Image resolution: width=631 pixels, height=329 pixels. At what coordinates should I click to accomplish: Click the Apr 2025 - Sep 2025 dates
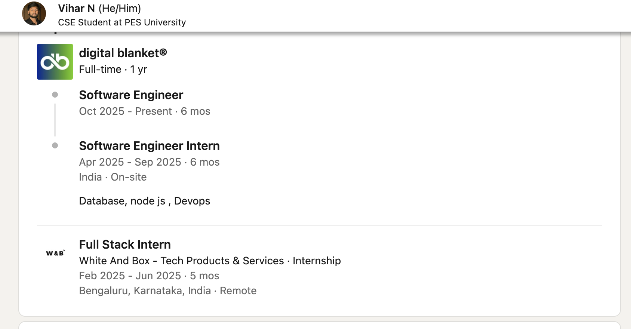pyautogui.click(x=149, y=162)
